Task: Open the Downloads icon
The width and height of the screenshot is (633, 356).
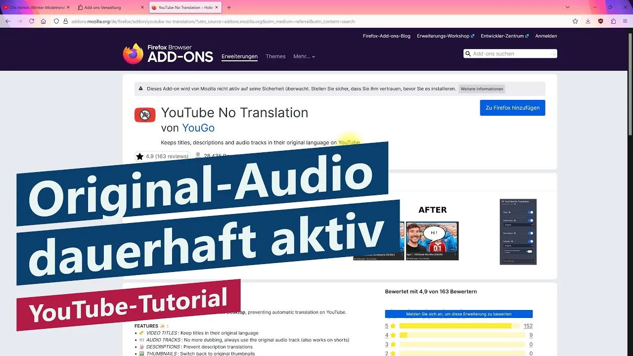Action: point(588,21)
